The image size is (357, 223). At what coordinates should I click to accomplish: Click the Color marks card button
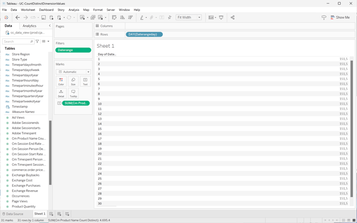point(61,81)
